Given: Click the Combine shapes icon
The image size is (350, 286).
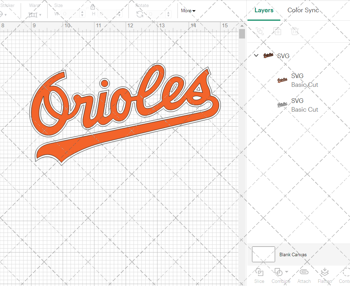Looking at the screenshot, I should click(278, 272).
